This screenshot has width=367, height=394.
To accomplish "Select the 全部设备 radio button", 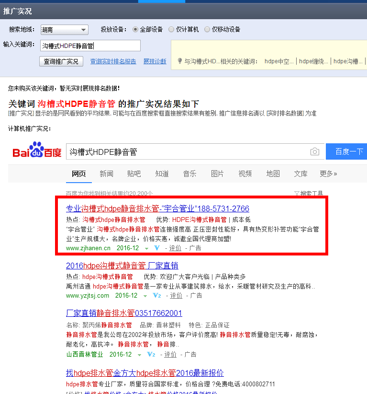I will tap(135, 29).
